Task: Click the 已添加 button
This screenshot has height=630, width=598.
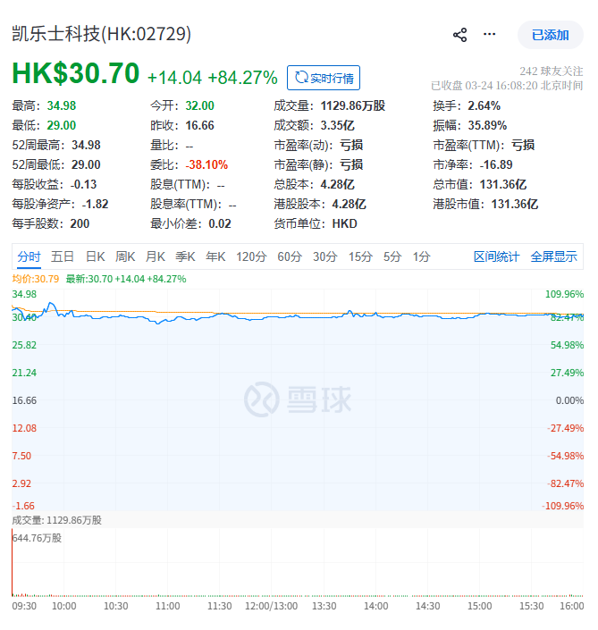Action: [x=550, y=35]
